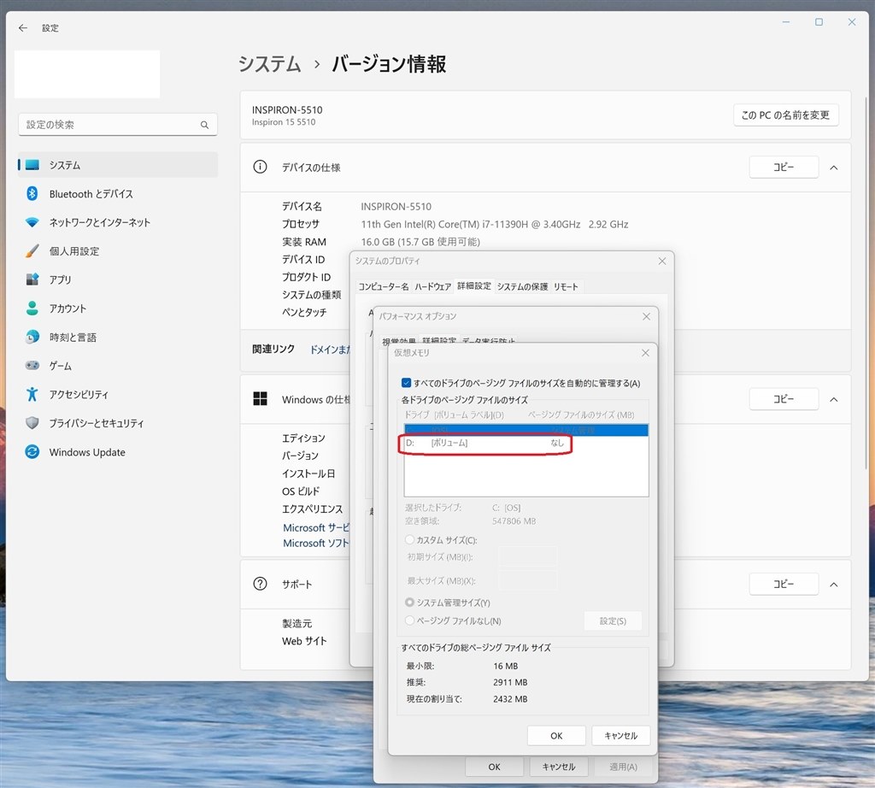Click キャンセル in 仮想メモリ dialog
The image size is (875, 788).
620,736
